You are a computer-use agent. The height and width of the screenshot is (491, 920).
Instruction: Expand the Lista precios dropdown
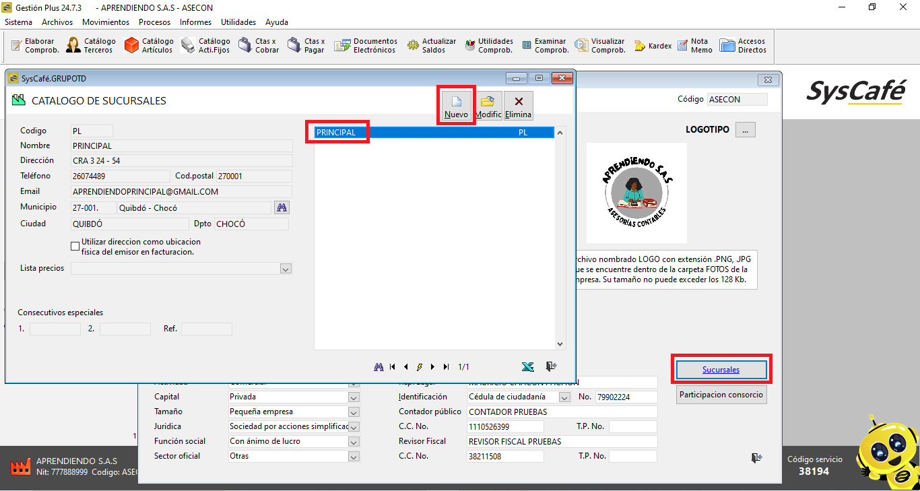pos(286,269)
